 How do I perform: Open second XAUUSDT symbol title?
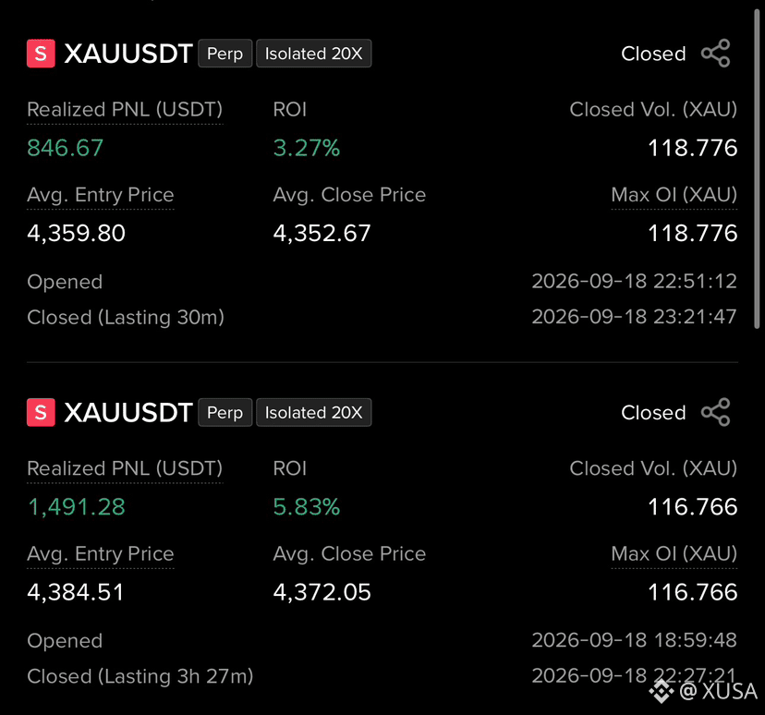point(128,412)
